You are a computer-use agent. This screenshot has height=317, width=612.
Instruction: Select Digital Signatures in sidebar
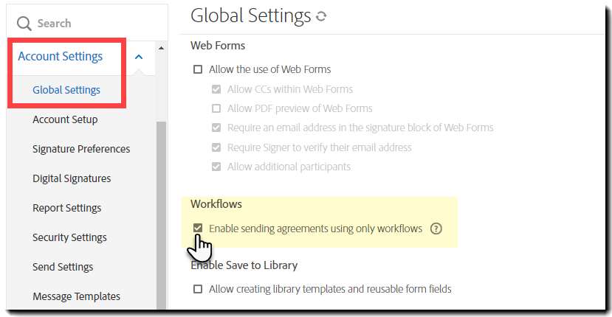(x=72, y=178)
